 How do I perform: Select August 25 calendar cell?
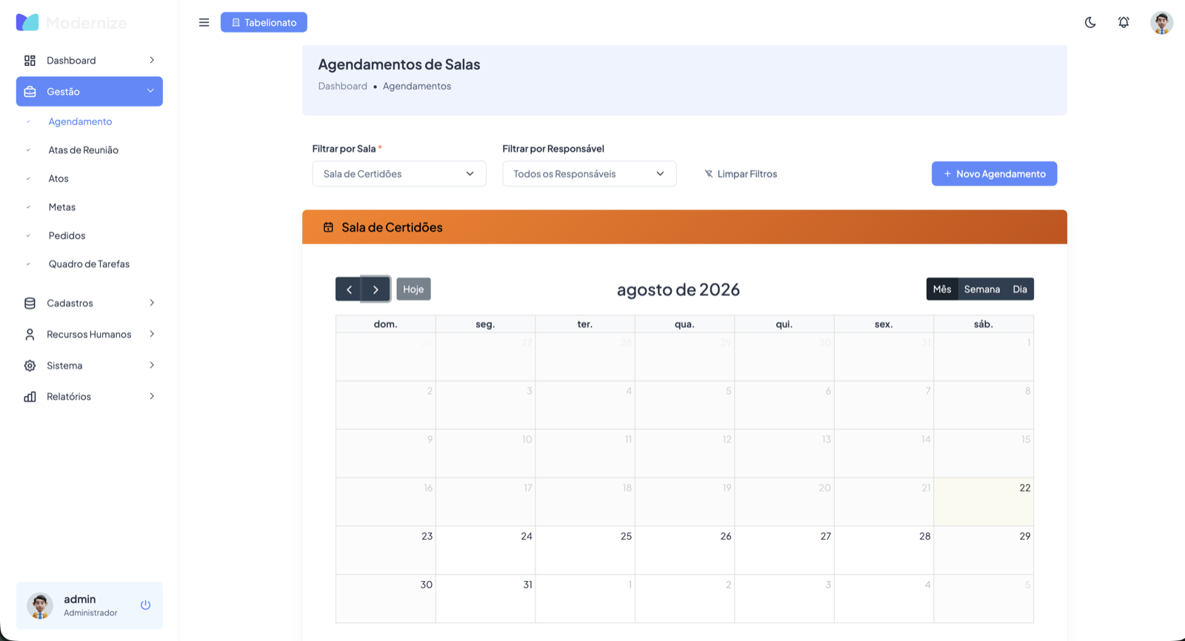585,551
